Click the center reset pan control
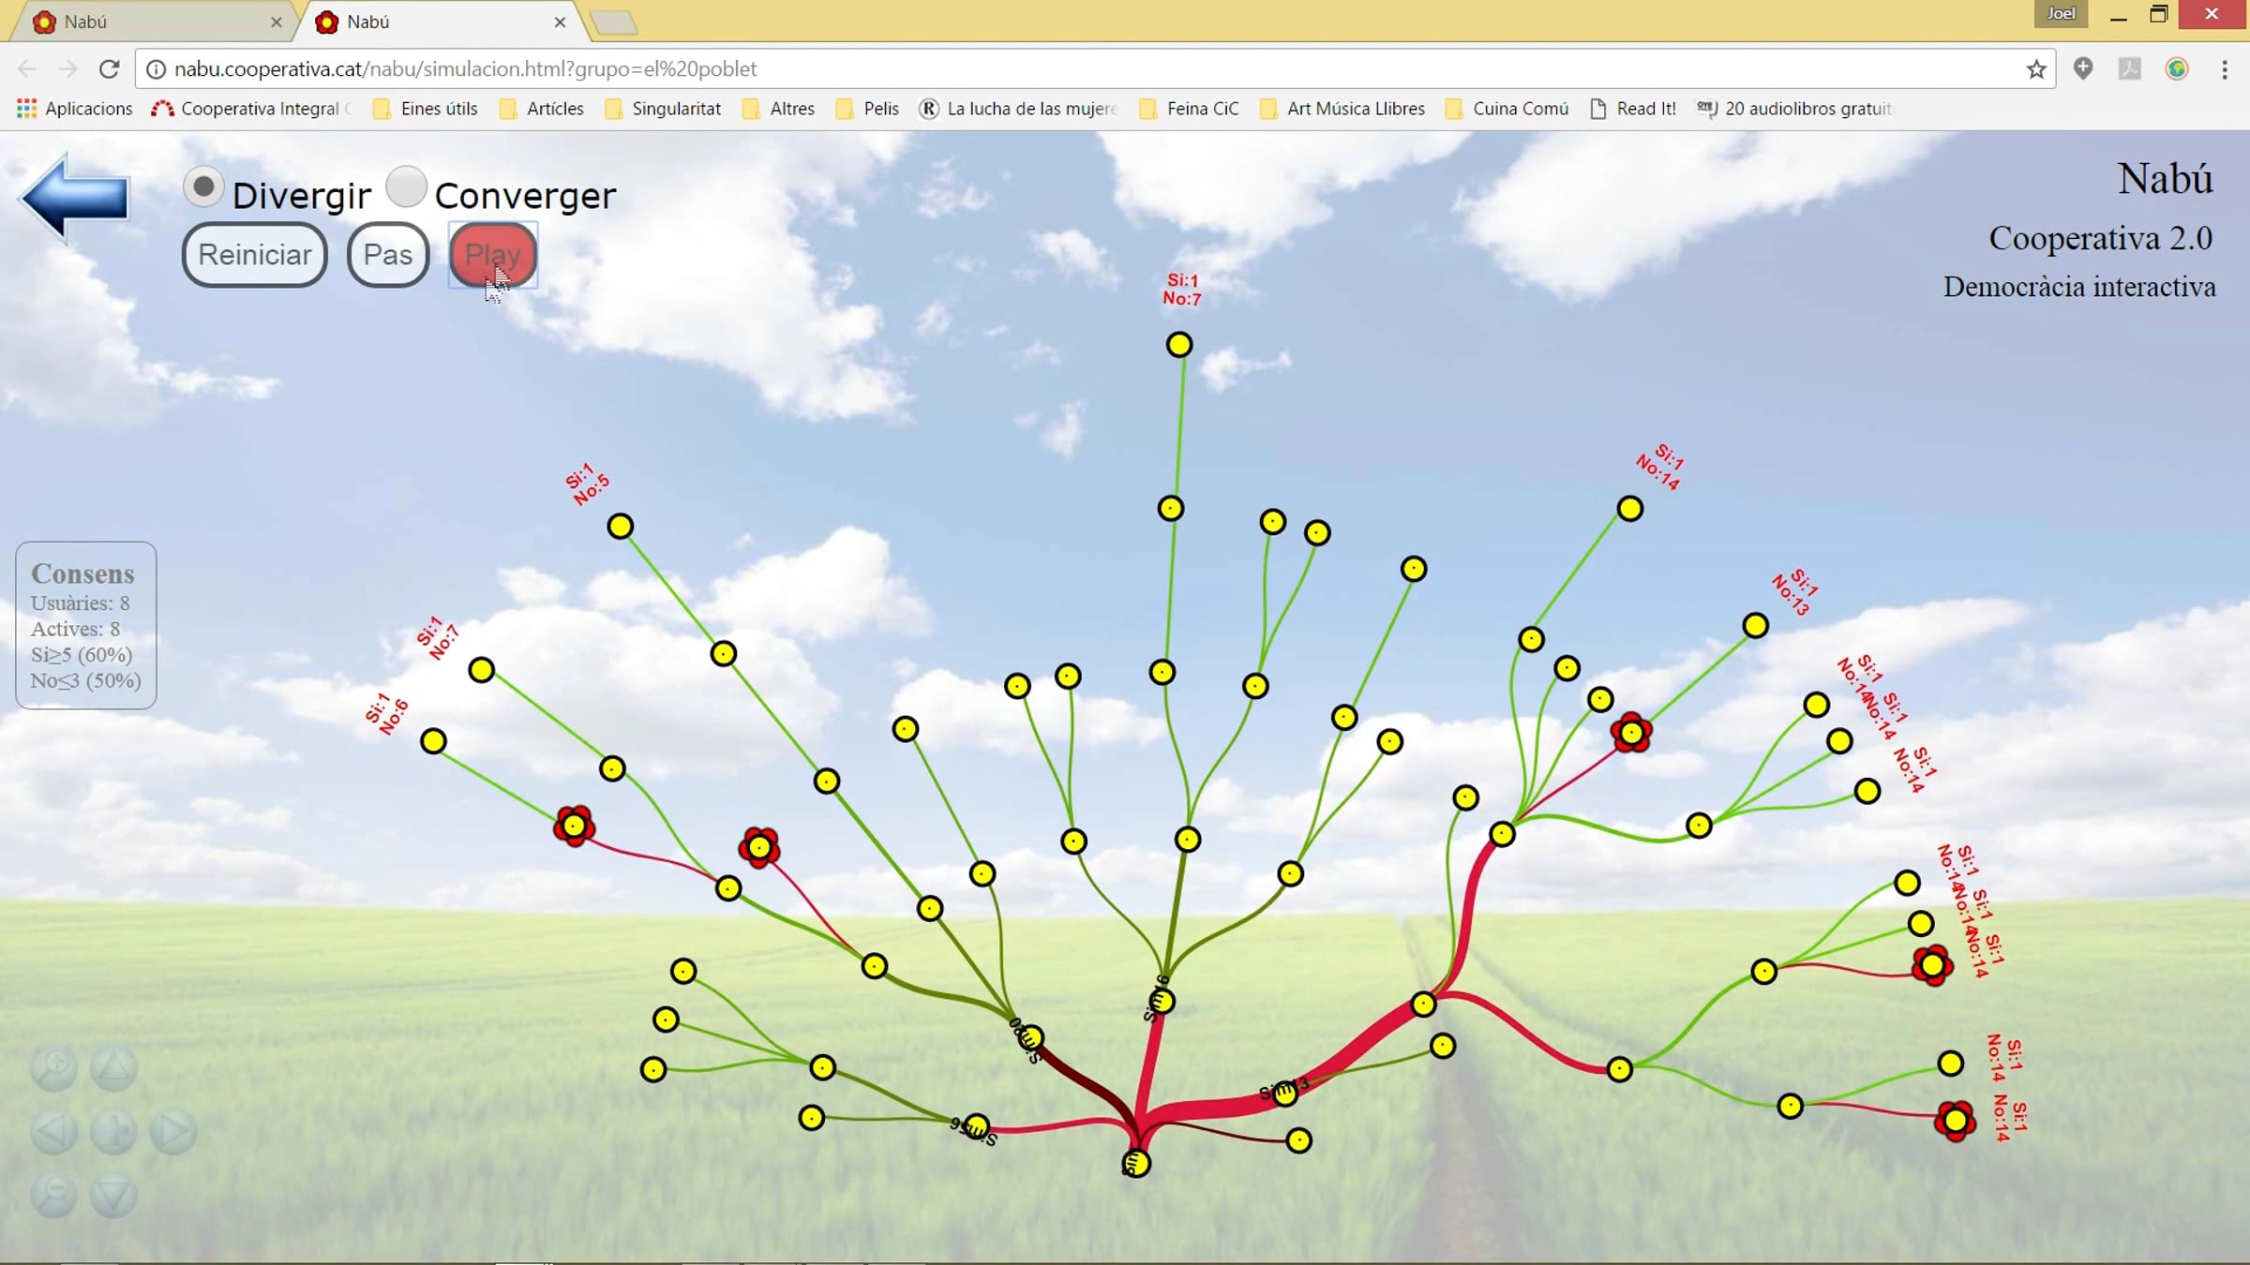Image resolution: width=2250 pixels, height=1265 pixels. 113,1131
